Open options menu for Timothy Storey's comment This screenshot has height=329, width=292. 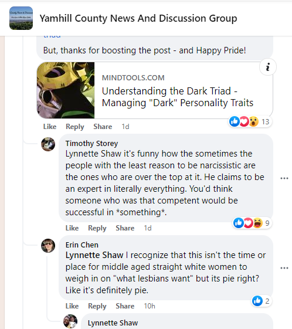tap(284, 178)
